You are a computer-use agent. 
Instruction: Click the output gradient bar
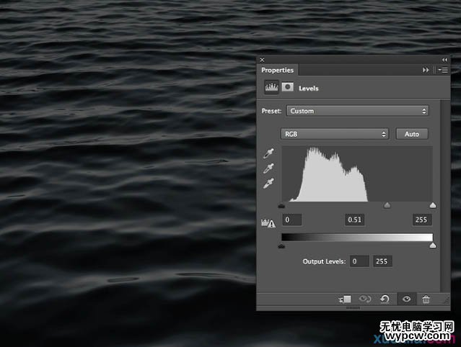coord(357,237)
